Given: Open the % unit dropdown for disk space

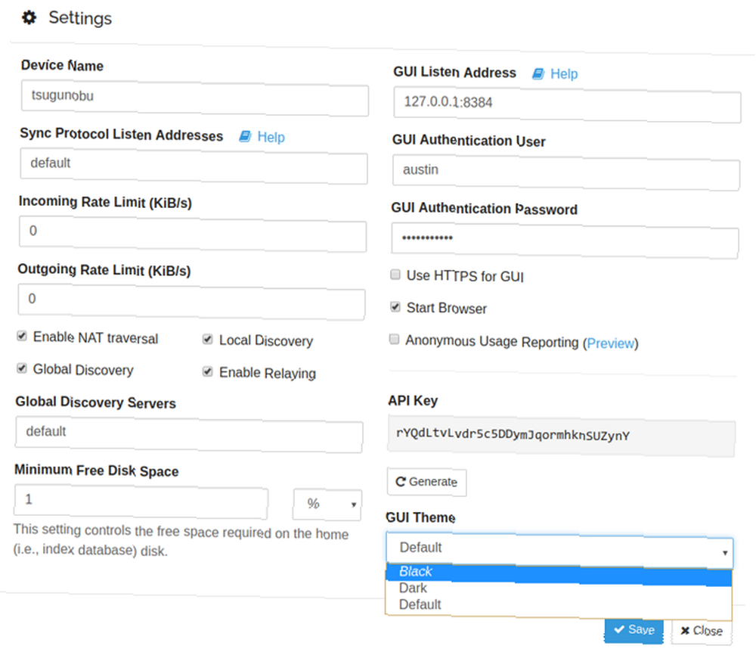Looking at the screenshot, I should [327, 505].
